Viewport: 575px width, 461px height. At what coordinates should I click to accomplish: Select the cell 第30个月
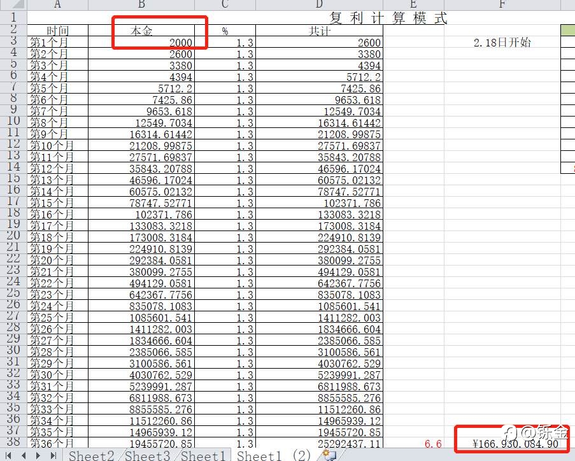(x=58, y=374)
